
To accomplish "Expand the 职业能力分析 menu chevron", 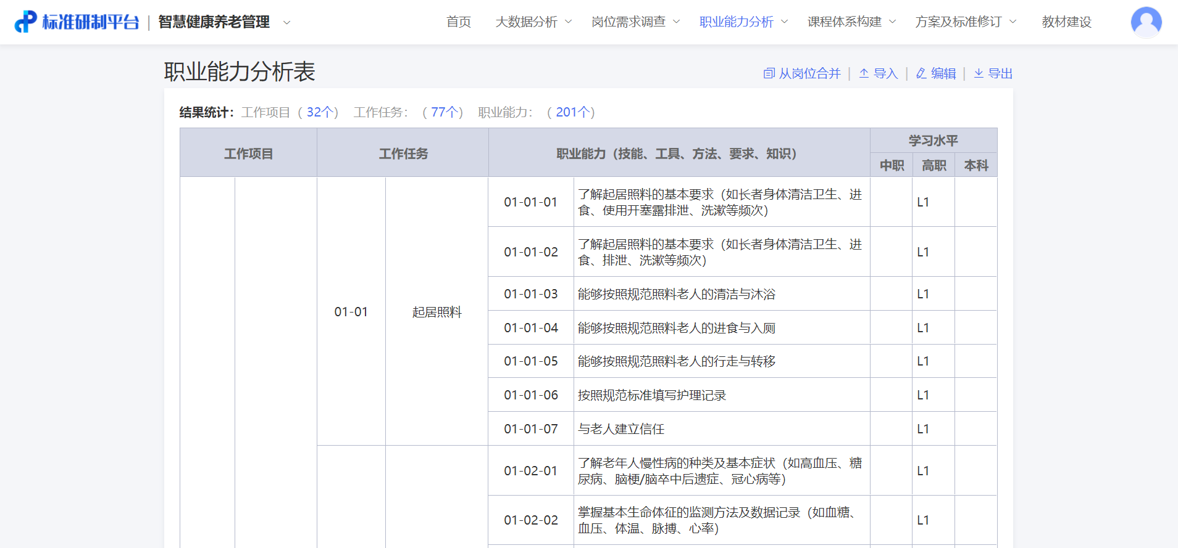I will pos(784,22).
